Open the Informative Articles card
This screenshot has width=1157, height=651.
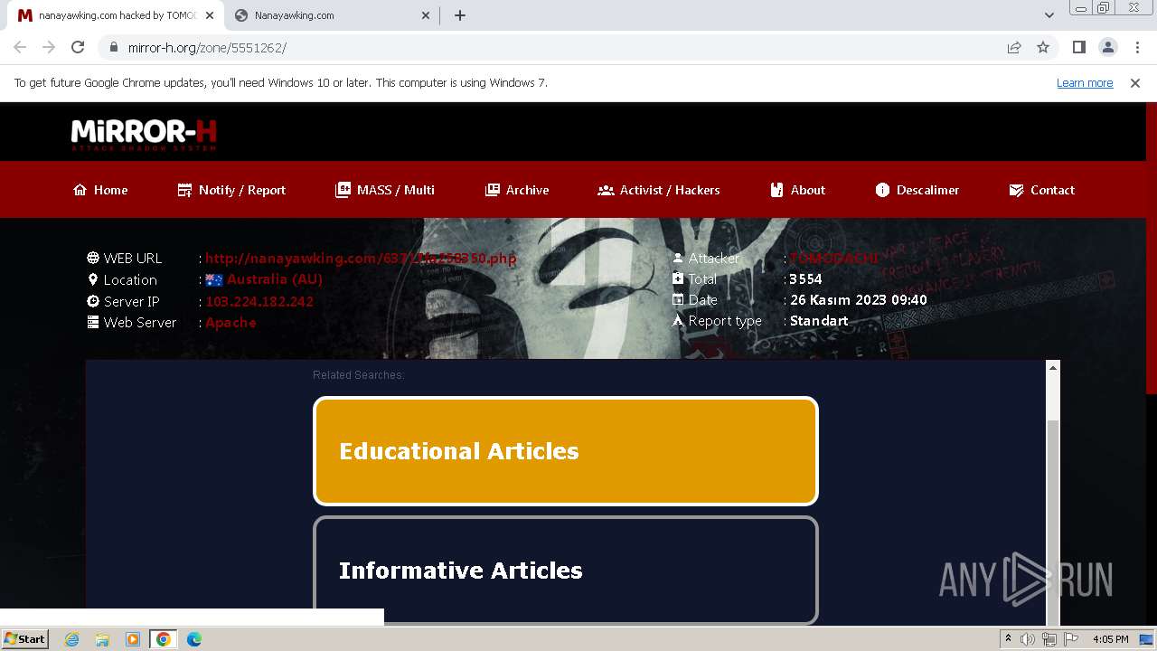pos(566,571)
